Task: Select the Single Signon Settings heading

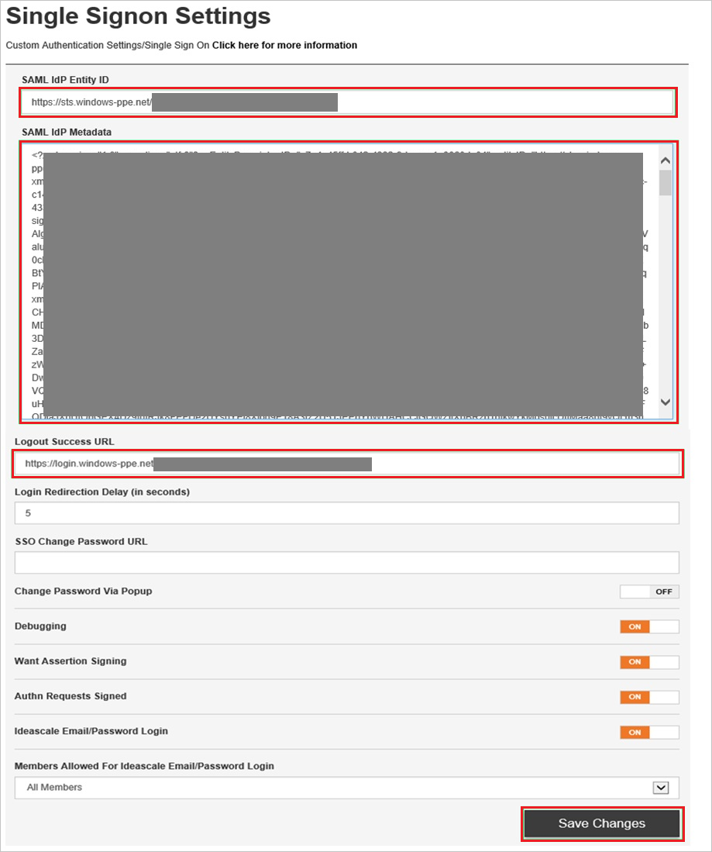Action: click(138, 16)
